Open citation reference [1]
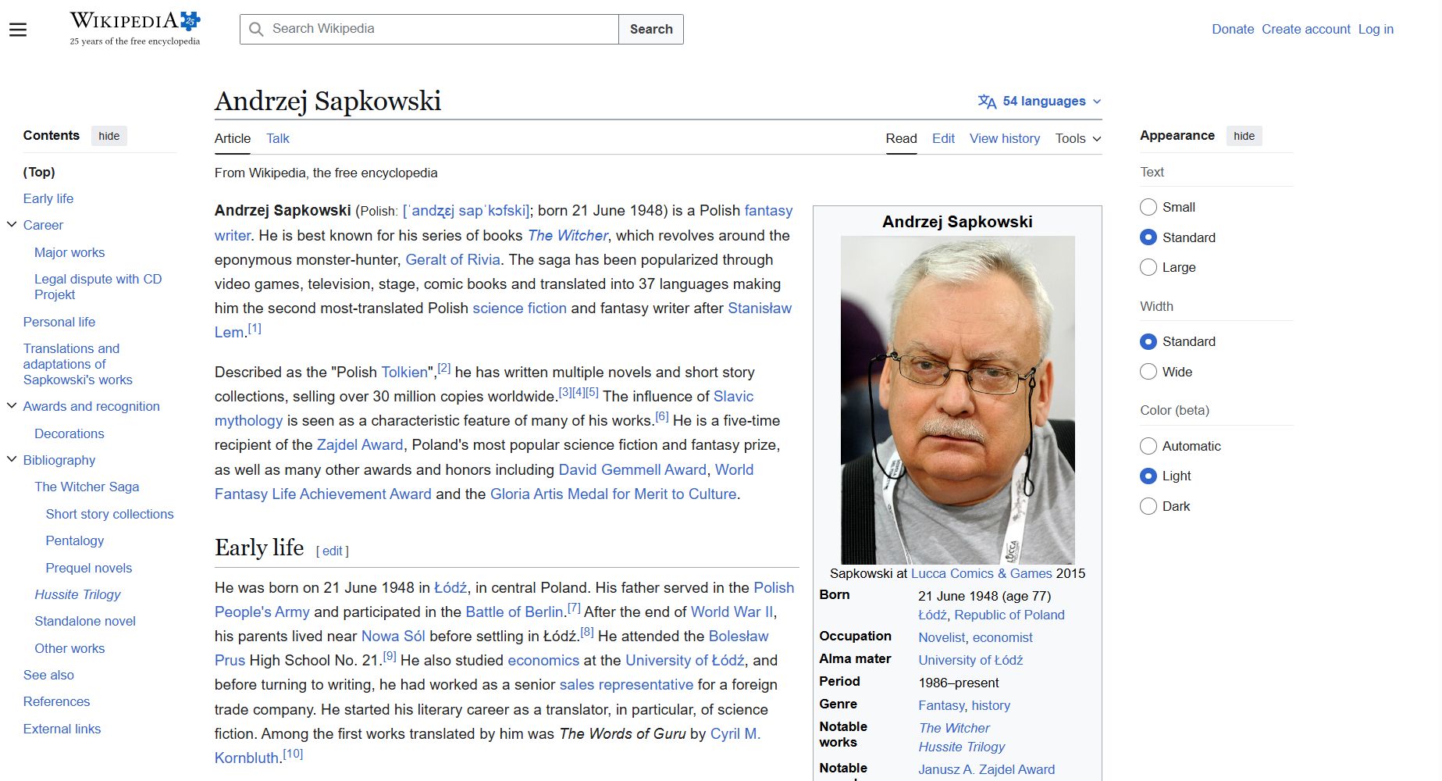The height and width of the screenshot is (781, 1442). (x=255, y=329)
